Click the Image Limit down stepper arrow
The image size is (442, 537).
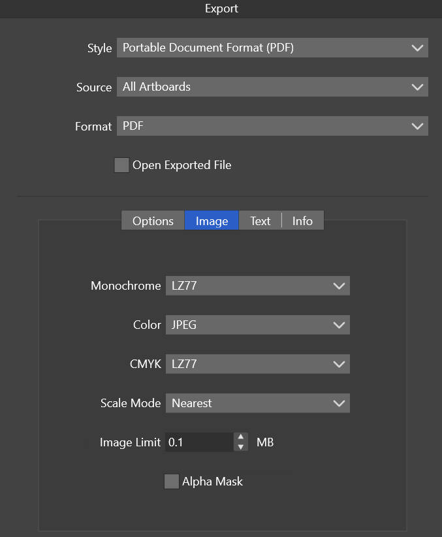tap(241, 446)
